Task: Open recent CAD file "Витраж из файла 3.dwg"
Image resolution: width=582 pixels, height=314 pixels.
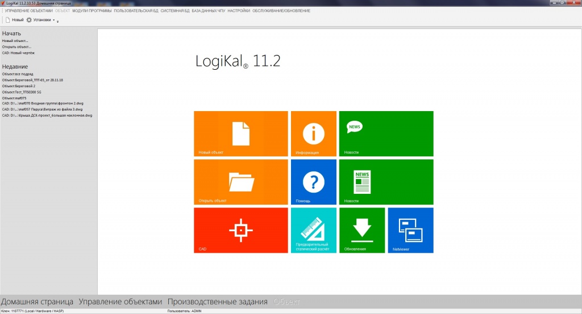Action: click(42, 109)
